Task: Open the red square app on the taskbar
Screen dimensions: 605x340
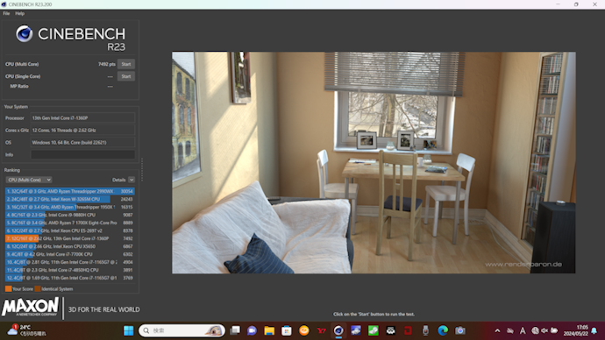Action: click(408, 330)
